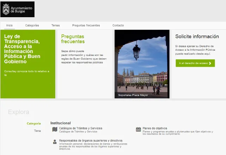This screenshot has height=155, width=226.
Task: Click the Planes y programas anuales description
Action: (178, 133)
